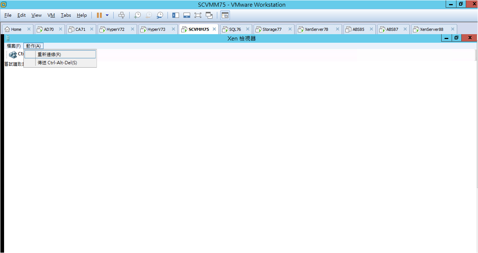The height and width of the screenshot is (253, 478).
Task: Switch to Unity mode icon
Action: pyautogui.click(x=209, y=15)
